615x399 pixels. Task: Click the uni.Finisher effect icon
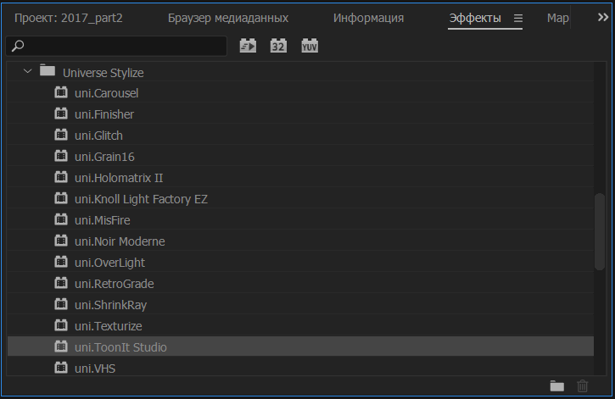click(61, 114)
